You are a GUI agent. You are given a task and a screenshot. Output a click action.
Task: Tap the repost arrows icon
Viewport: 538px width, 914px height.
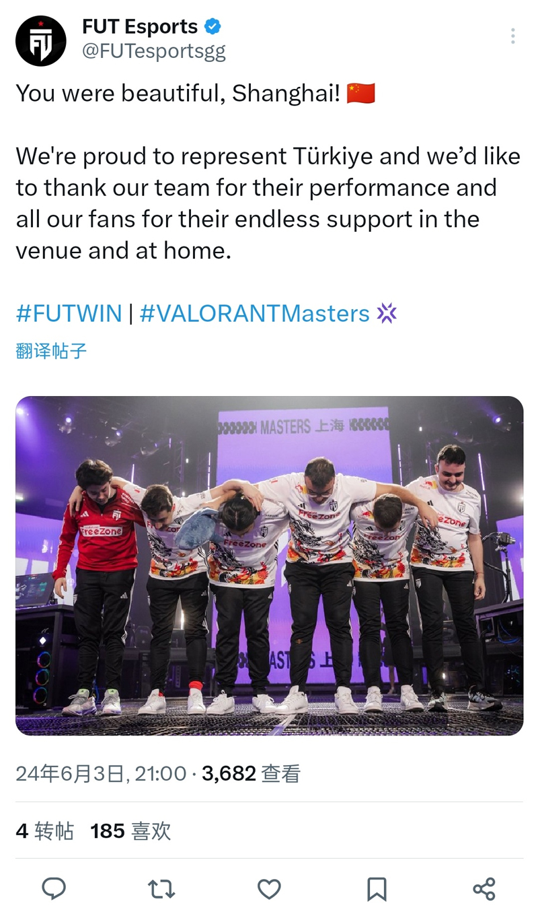[161, 889]
